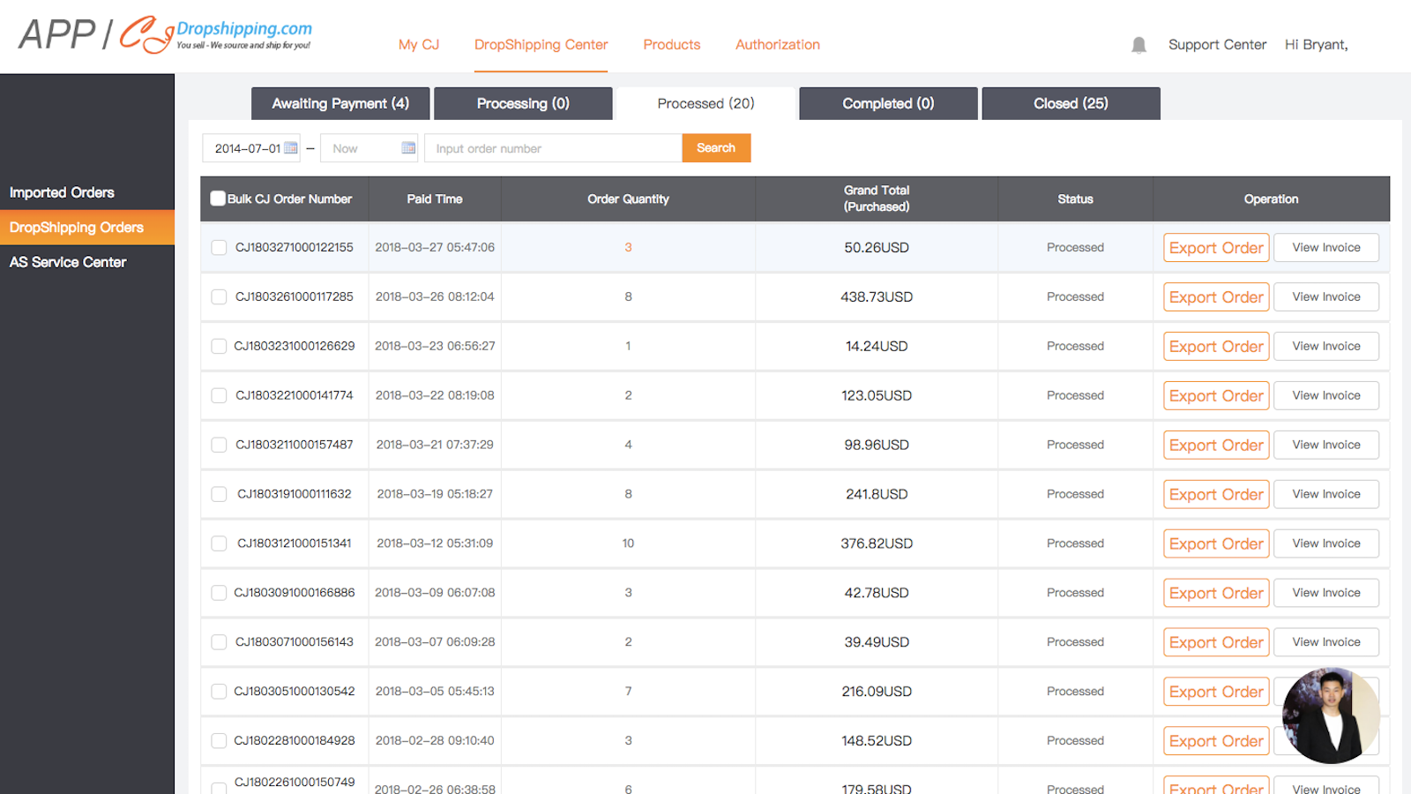Open the start date calendar icon
1411x794 pixels.
290,148
